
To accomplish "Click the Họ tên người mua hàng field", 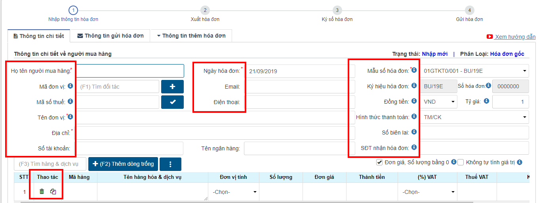I will (x=130, y=71).
